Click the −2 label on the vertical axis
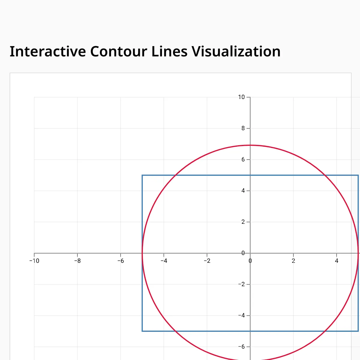 click(x=242, y=284)
